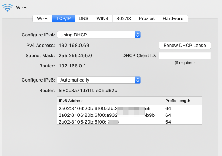Click the DHCP Client ID field
This screenshot has width=222, height=156.
[185, 56]
